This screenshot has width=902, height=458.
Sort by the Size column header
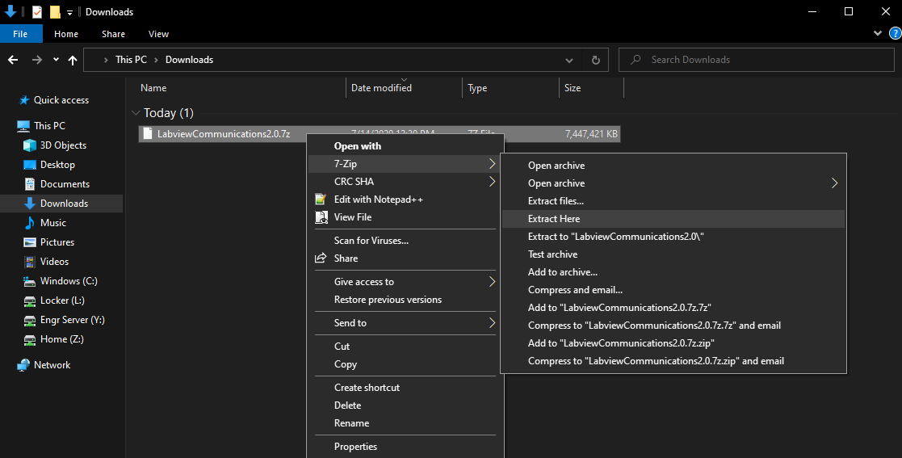coord(573,88)
